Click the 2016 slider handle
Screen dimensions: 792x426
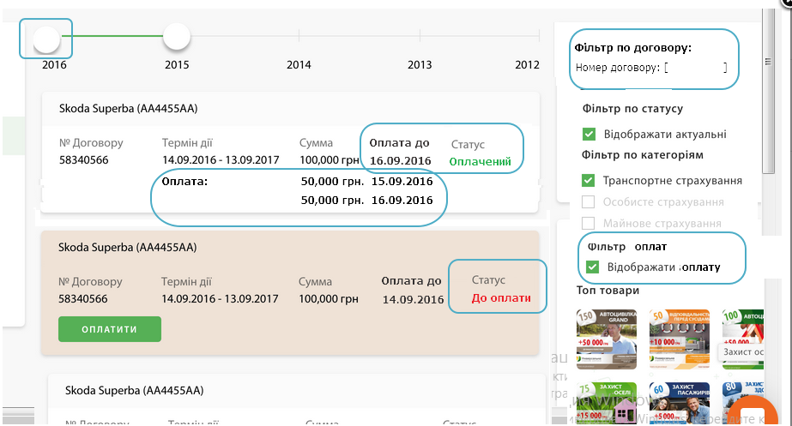tap(46, 38)
